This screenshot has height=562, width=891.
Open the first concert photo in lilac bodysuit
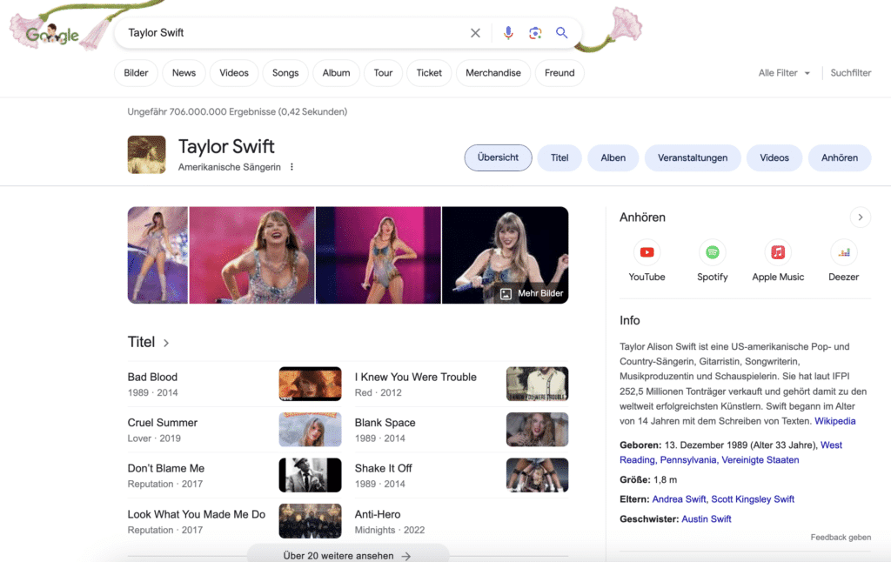tap(157, 255)
